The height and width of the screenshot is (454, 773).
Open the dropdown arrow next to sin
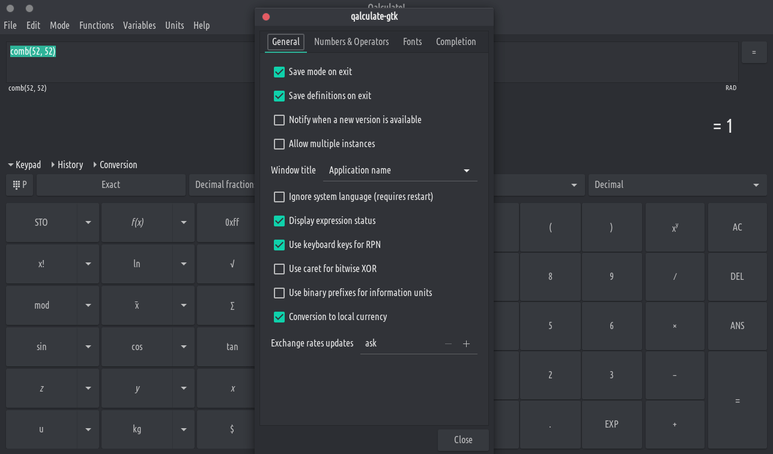pyautogui.click(x=88, y=347)
